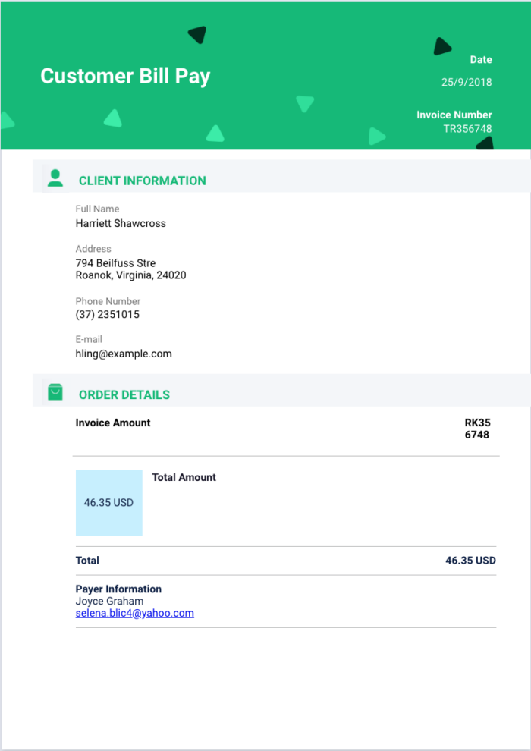Click the light blue 46.35 USD box
The height and width of the screenshot is (751, 531).
[108, 502]
